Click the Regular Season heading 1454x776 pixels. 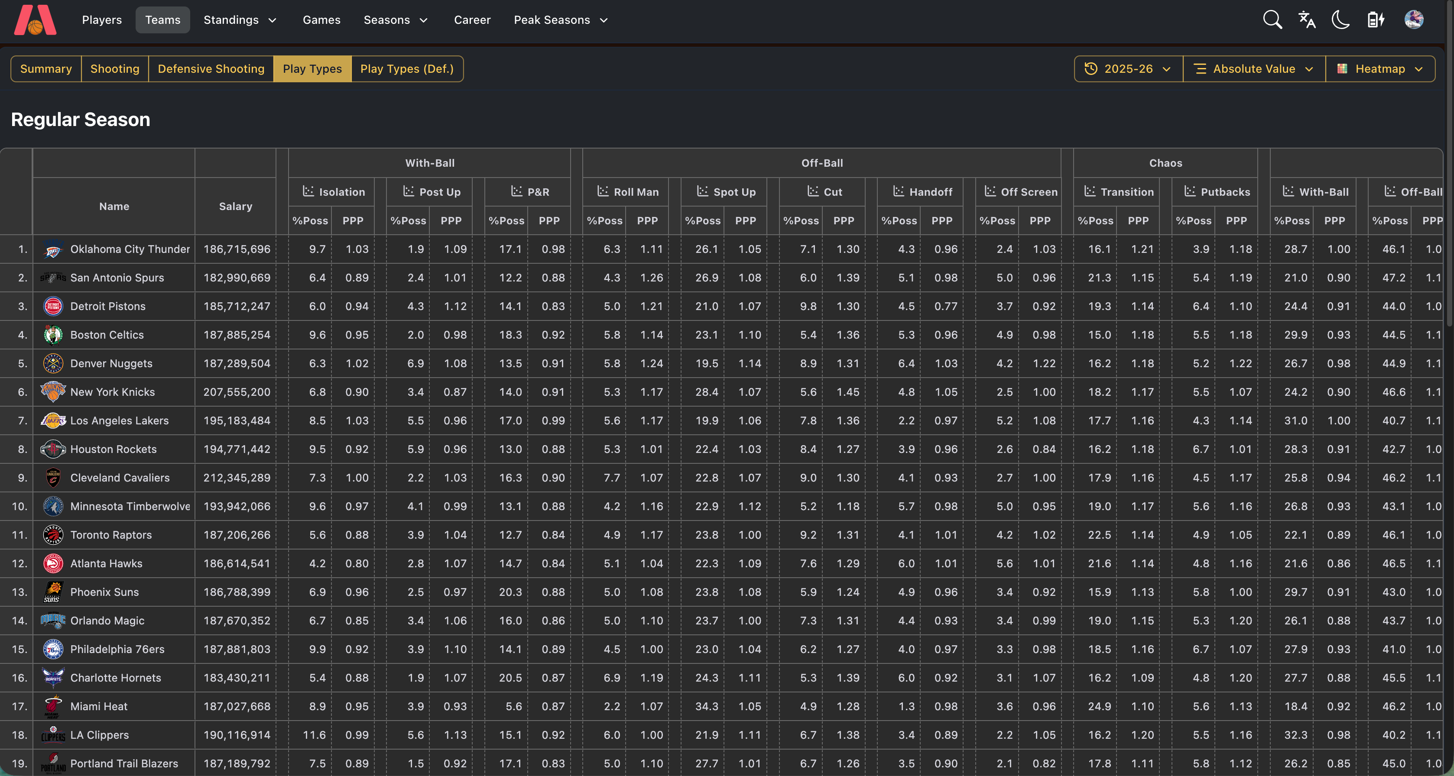tap(81, 120)
